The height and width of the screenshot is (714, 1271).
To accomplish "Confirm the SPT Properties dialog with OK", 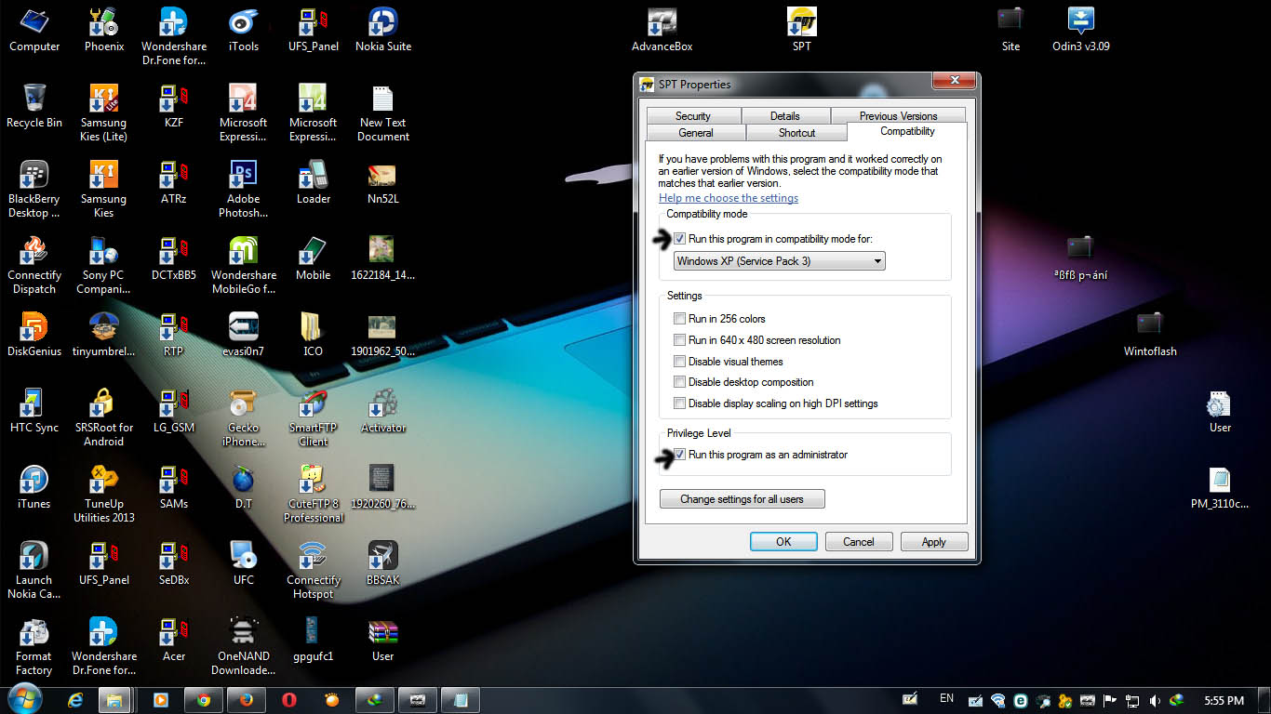I will tap(783, 542).
